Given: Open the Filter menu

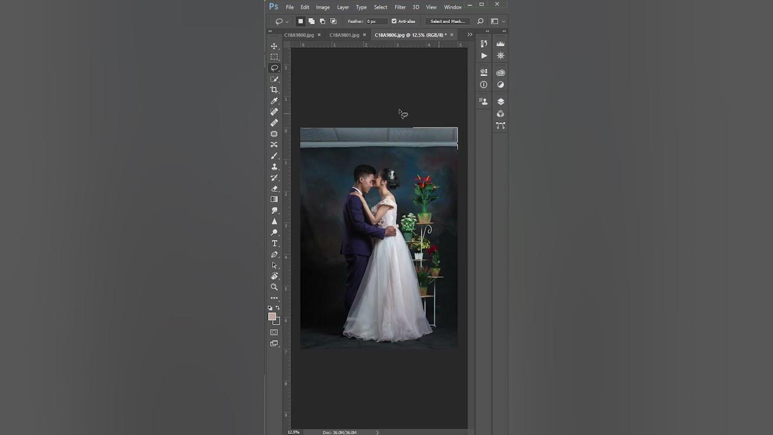Looking at the screenshot, I should 400,7.
